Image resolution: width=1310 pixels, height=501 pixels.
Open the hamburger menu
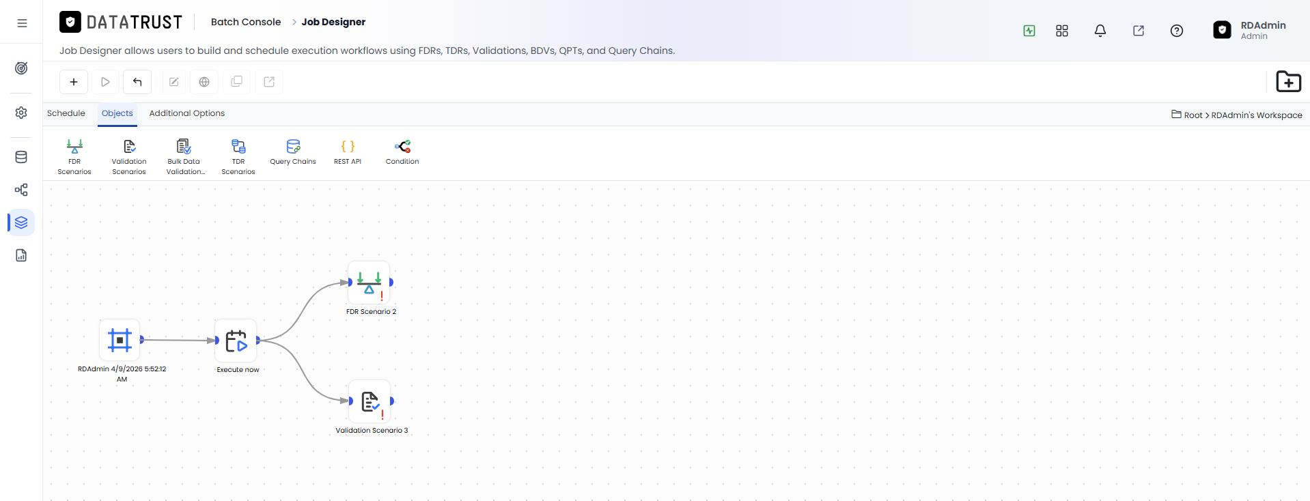[x=22, y=23]
